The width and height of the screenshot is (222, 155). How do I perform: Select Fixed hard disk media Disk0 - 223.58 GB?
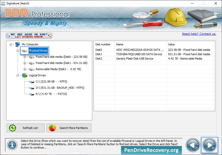(61, 57)
